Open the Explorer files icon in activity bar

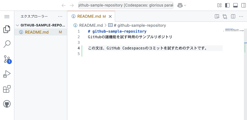pyautogui.click(x=7, y=29)
